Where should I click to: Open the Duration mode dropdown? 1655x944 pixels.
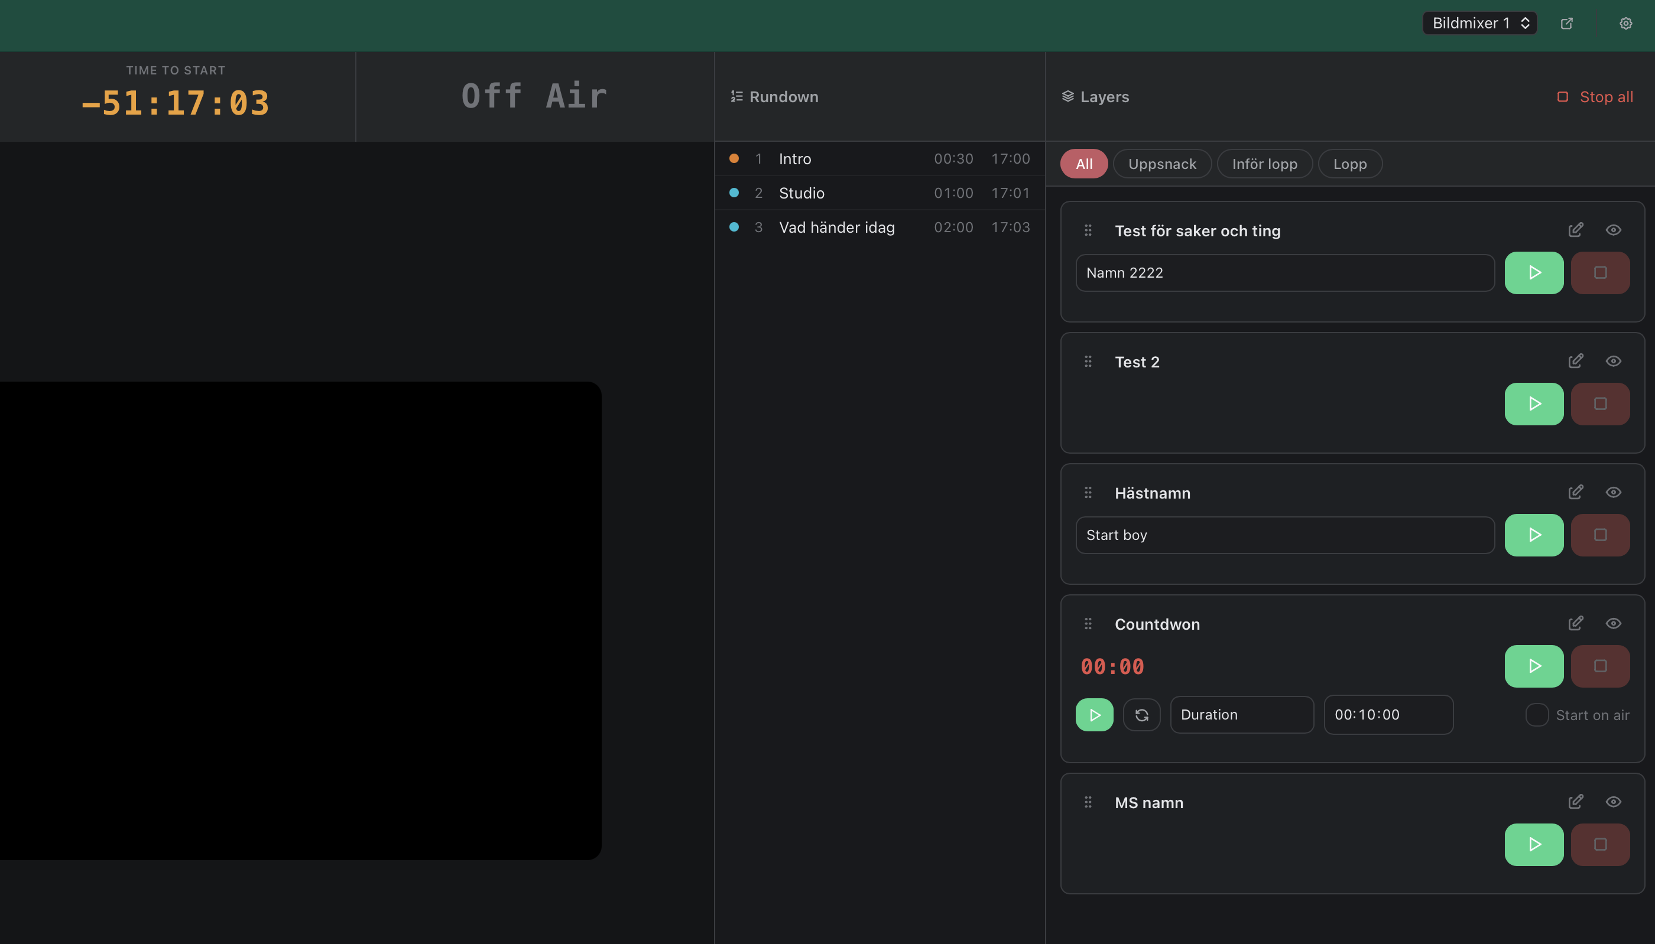click(1242, 714)
